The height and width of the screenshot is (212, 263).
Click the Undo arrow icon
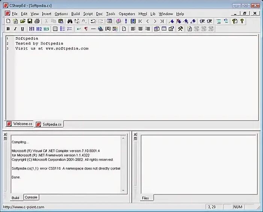pyautogui.click(x=93, y=21)
